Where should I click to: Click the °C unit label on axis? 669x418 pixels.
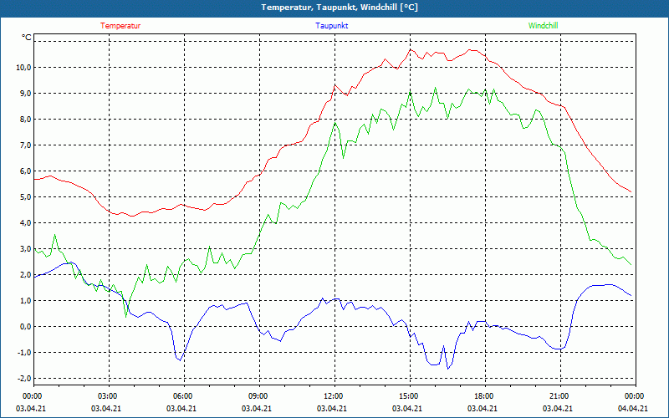(x=27, y=38)
